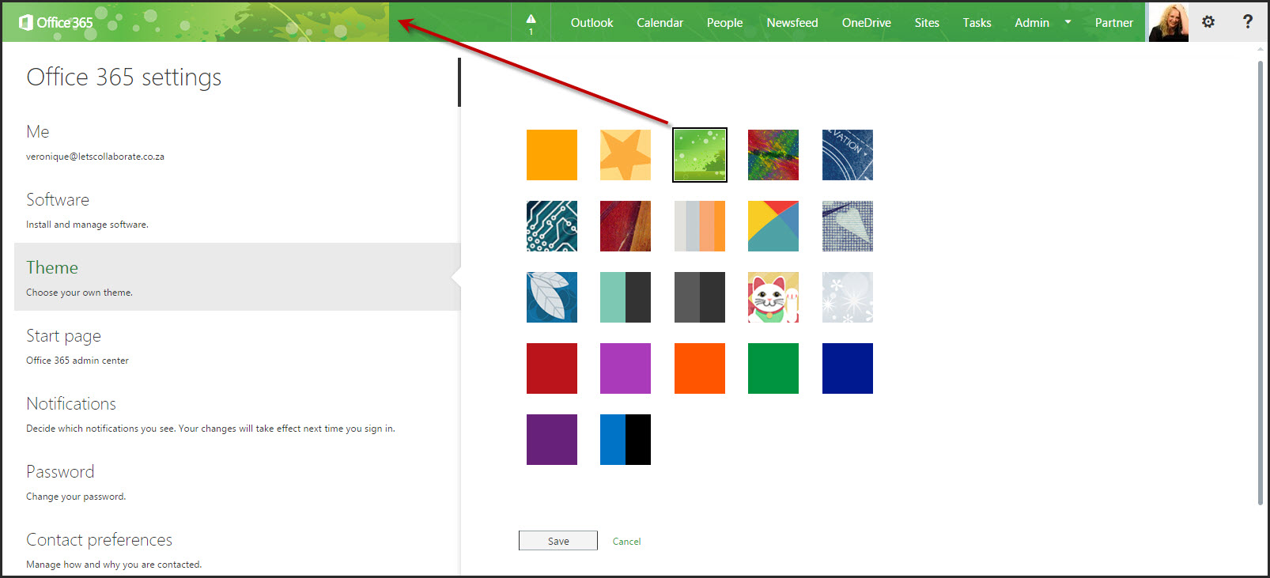Pick the blue and black theme
Image resolution: width=1270 pixels, height=578 pixels.
coord(625,440)
